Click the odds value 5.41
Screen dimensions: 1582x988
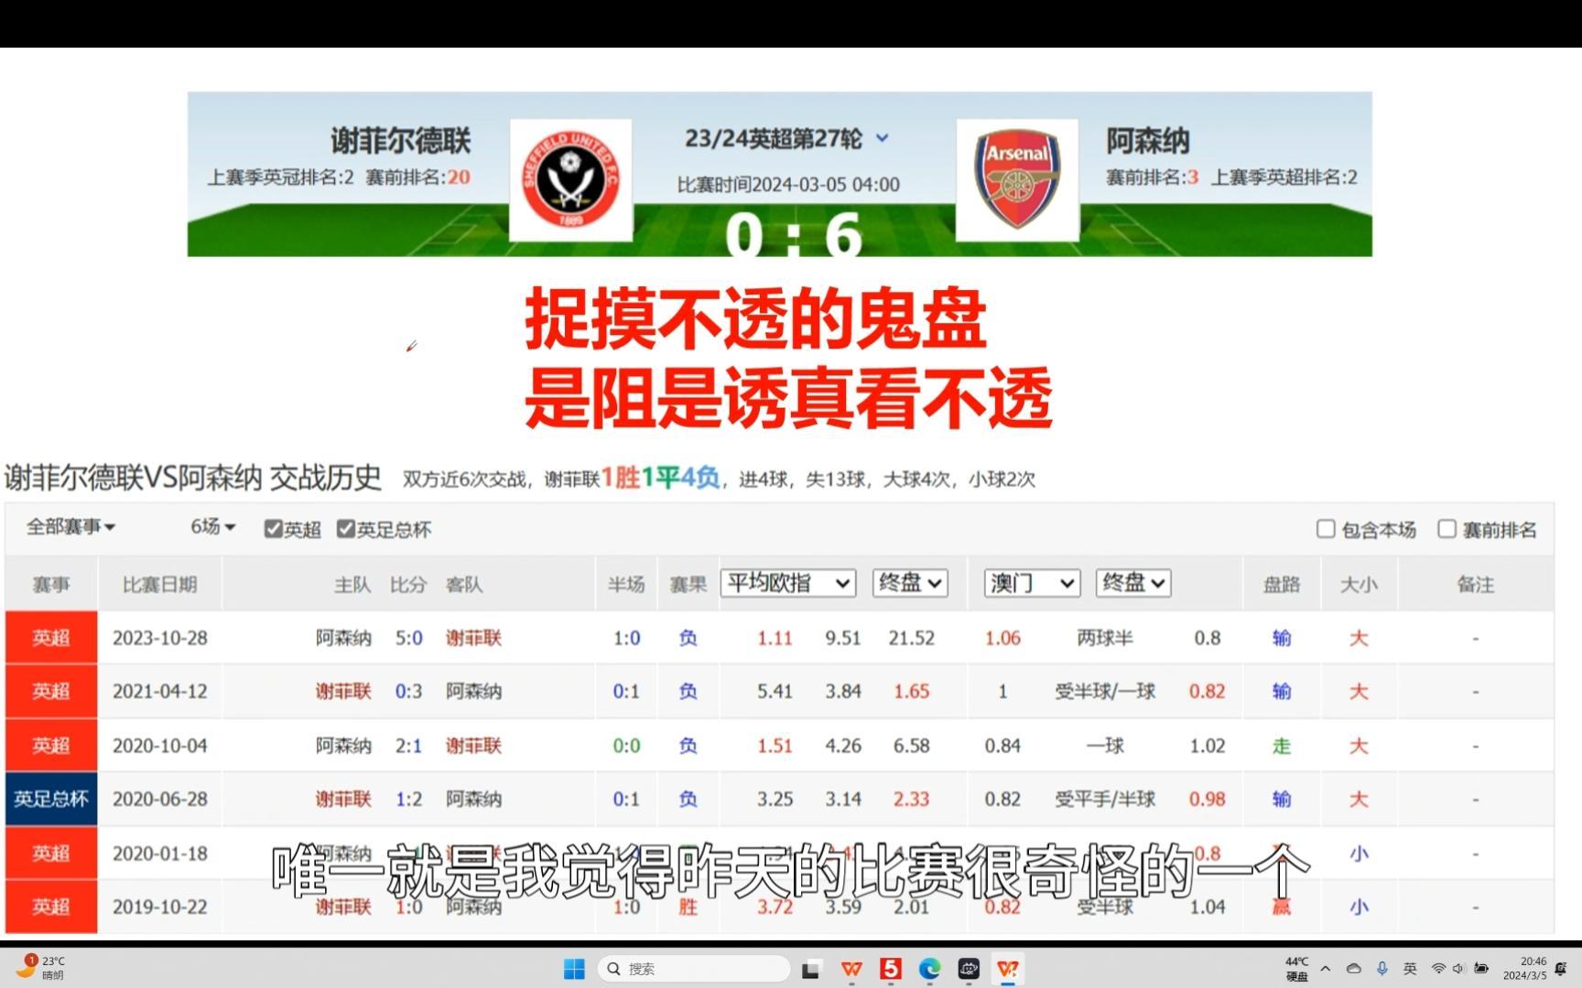(x=775, y=692)
